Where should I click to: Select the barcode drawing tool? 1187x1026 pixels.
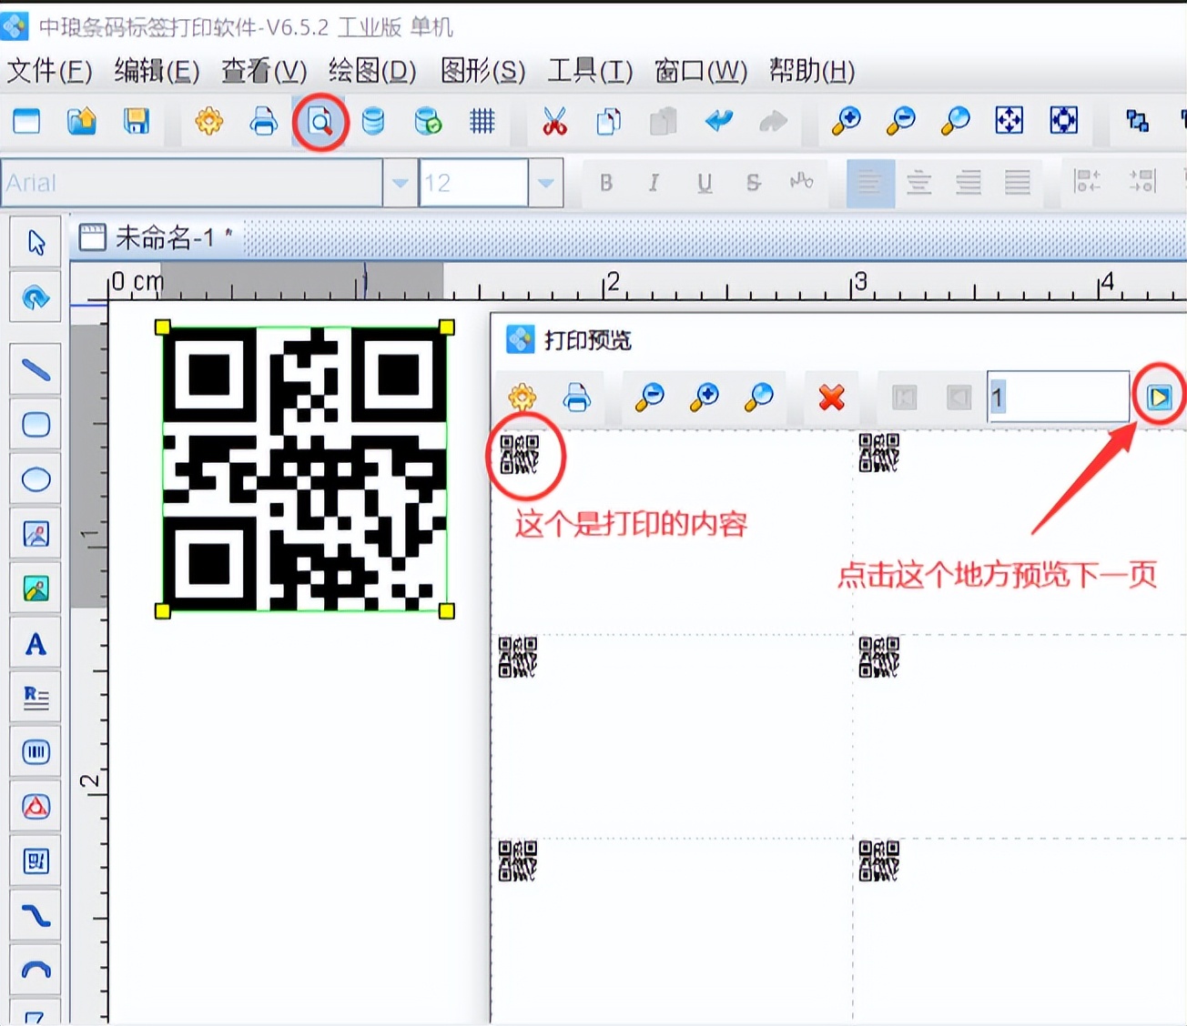pyautogui.click(x=36, y=752)
